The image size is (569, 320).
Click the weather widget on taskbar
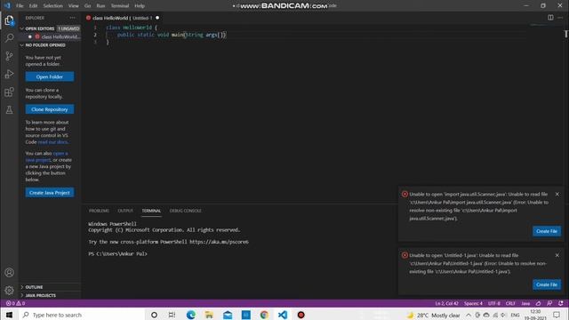(x=434, y=315)
